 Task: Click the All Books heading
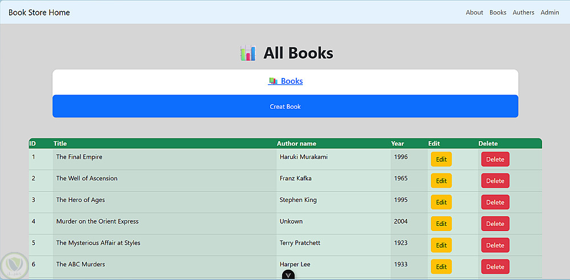pos(298,53)
